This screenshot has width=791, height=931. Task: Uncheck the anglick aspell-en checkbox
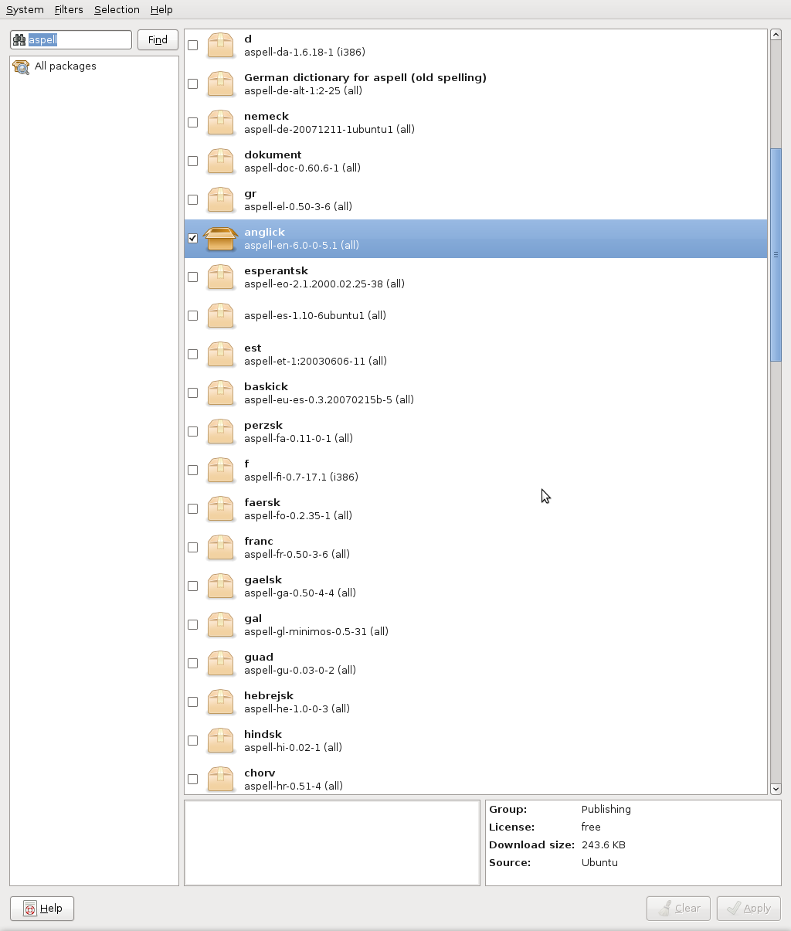pyautogui.click(x=193, y=239)
